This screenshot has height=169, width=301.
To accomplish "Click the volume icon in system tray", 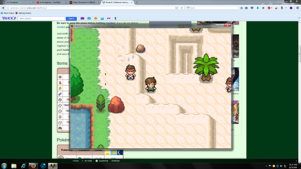I will pyautogui.click(x=281, y=166).
